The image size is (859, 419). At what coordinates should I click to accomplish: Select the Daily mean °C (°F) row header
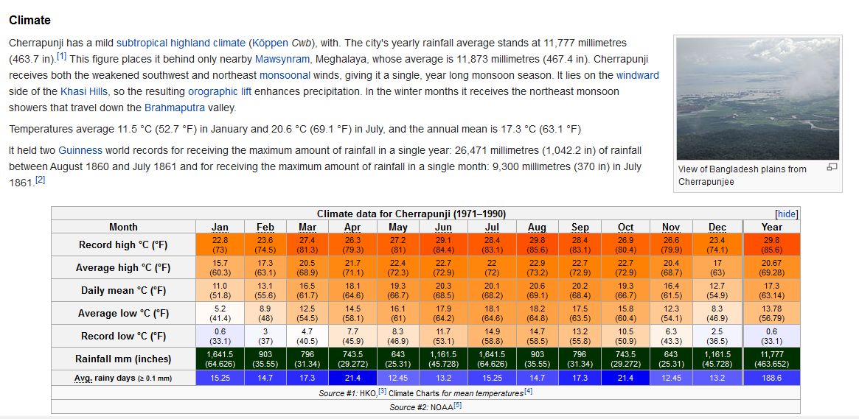click(123, 290)
